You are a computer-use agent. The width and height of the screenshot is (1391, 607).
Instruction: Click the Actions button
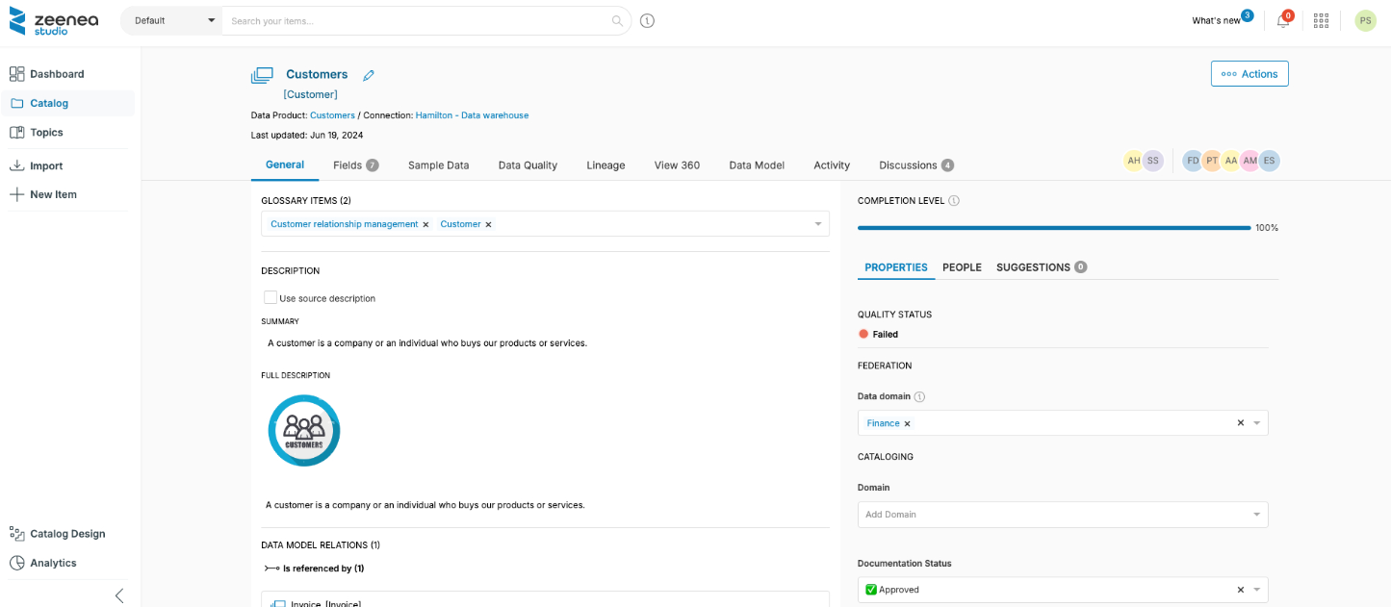pyautogui.click(x=1249, y=74)
